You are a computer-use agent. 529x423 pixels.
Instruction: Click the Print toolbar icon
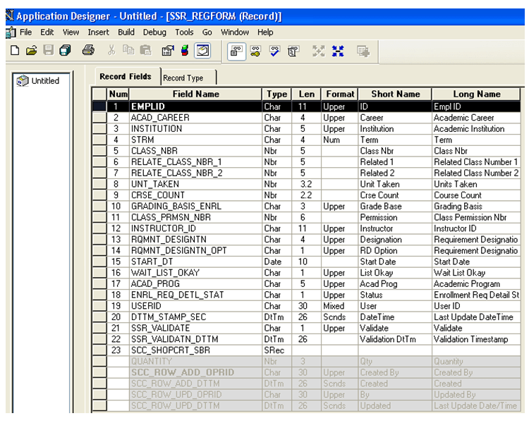(88, 51)
